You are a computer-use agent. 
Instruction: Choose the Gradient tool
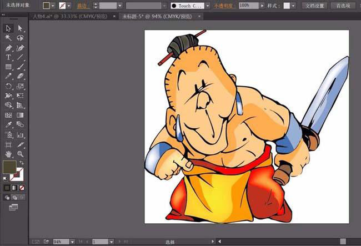point(20,115)
